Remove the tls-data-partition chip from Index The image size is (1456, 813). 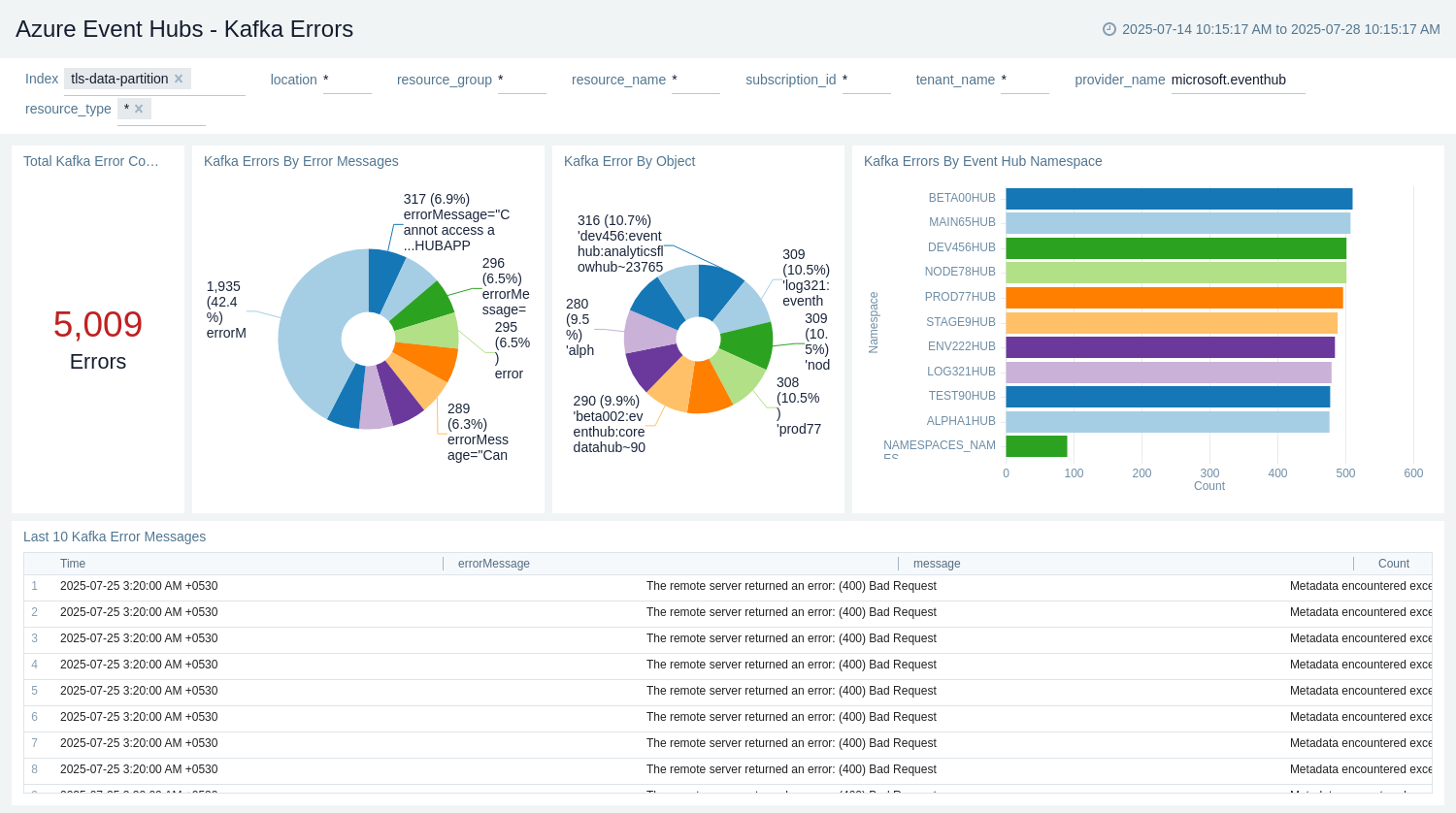(x=179, y=79)
